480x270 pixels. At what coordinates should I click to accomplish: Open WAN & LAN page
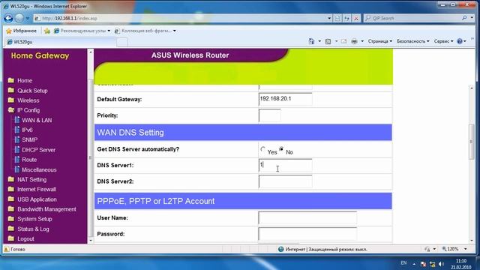click(37, 120)
